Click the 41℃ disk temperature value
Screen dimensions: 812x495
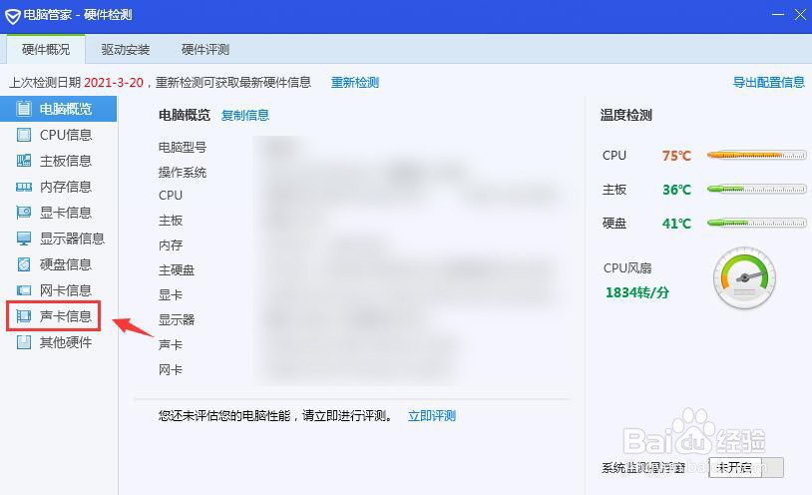[x=676, y=224]
